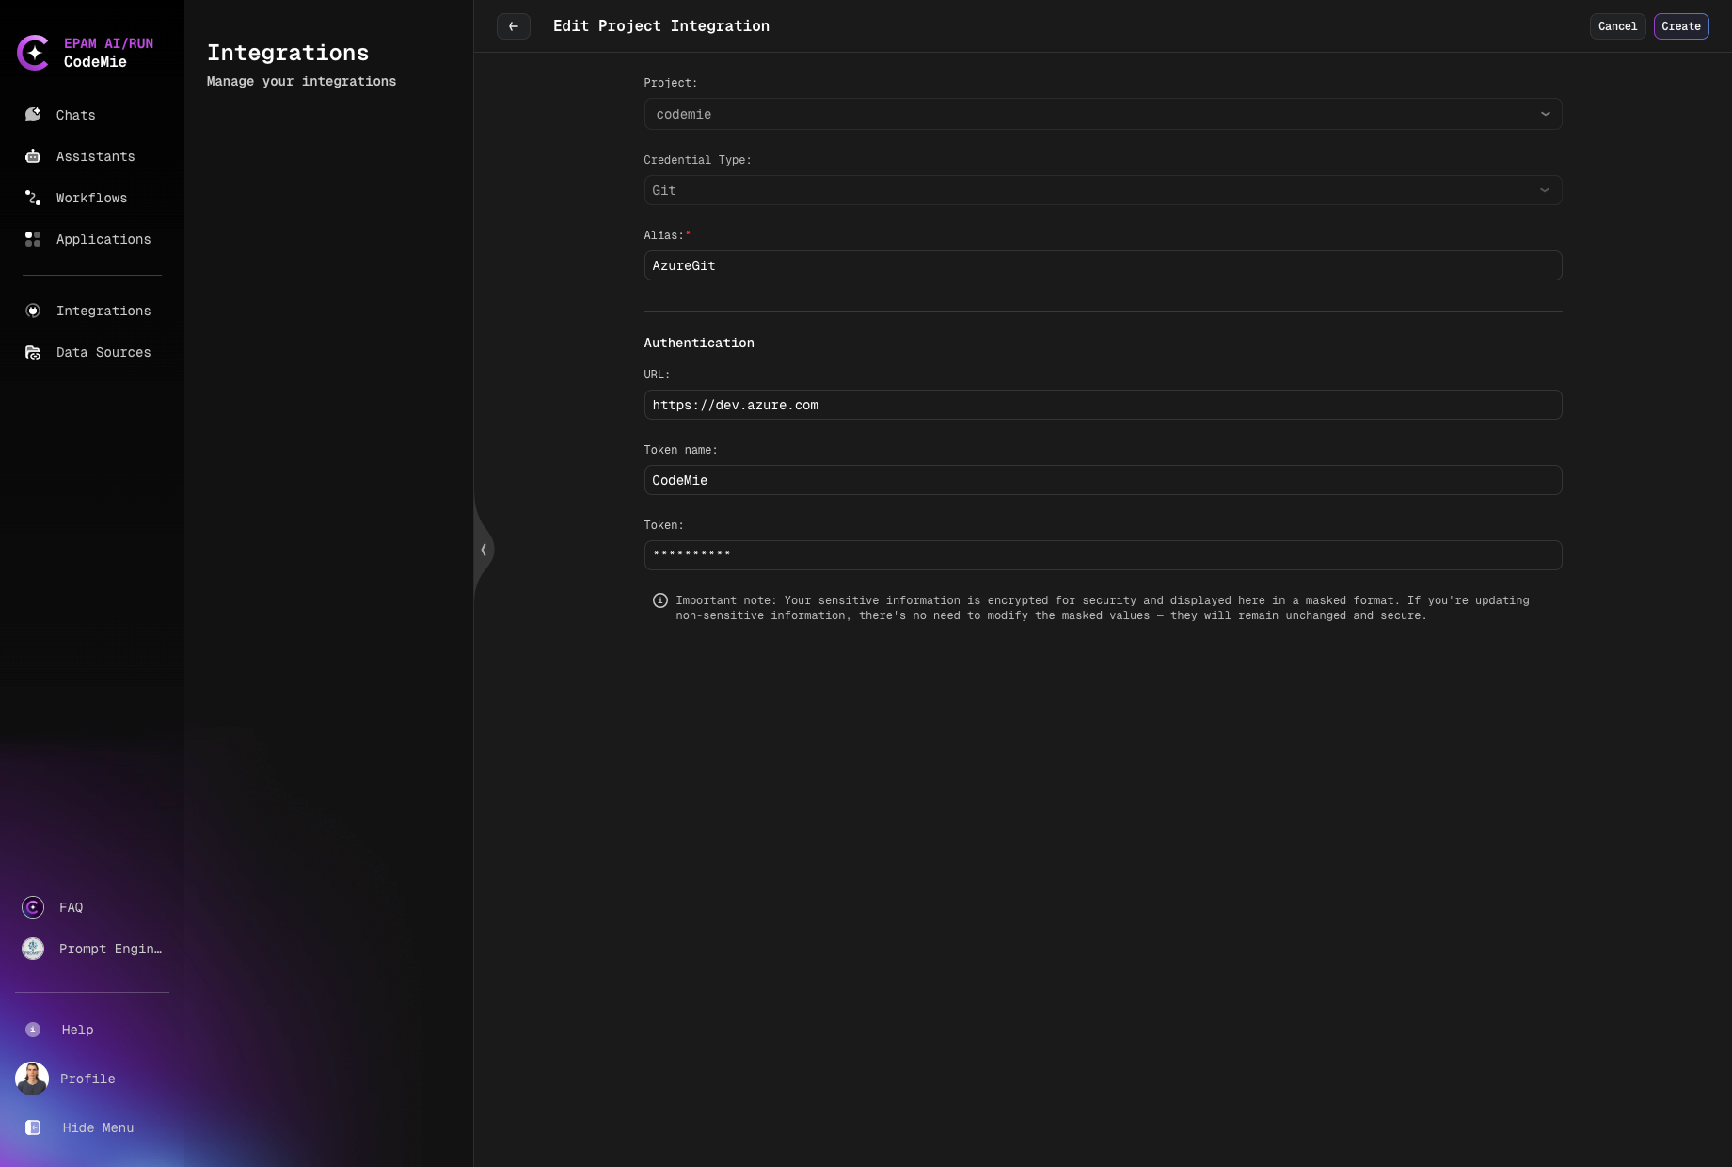Select the Assistants icon
This screenshot has width=1732, height=1167.
[33, 156]
